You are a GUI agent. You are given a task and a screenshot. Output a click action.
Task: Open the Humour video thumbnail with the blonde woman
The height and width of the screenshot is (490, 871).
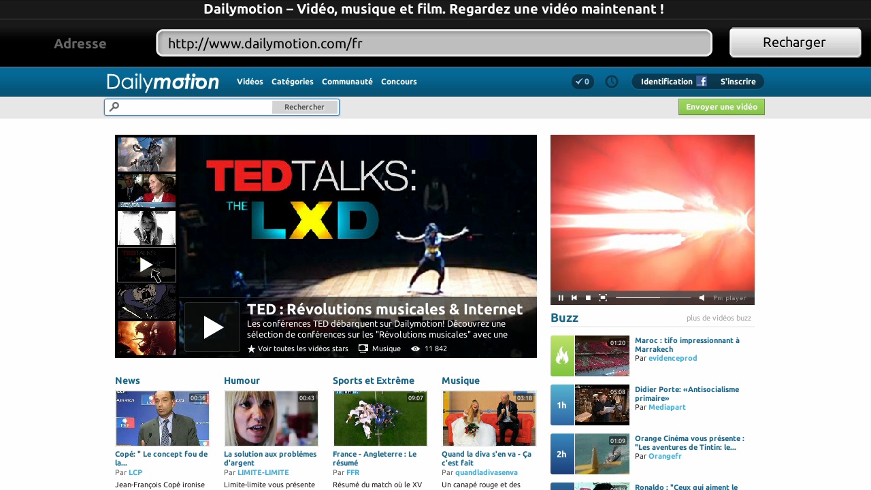[272, 419]
